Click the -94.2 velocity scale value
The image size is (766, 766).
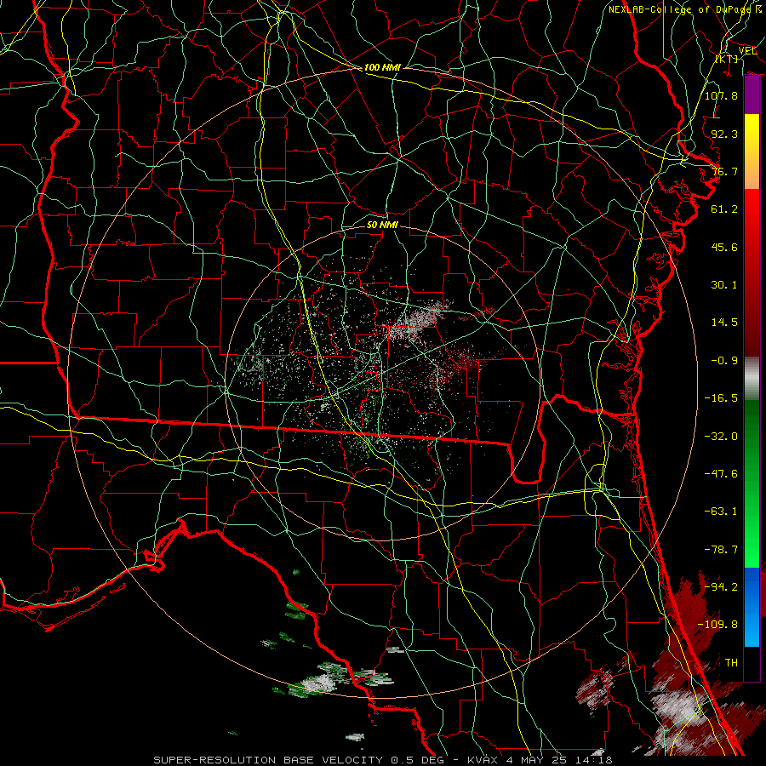click(721, 587)
